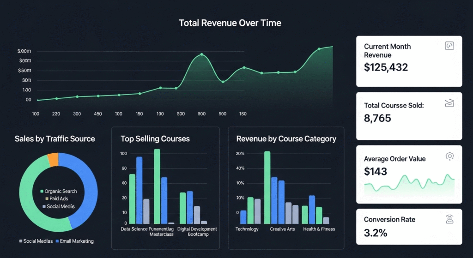
Task: Select the first data point on revenue line
Action: click(38, 100)
